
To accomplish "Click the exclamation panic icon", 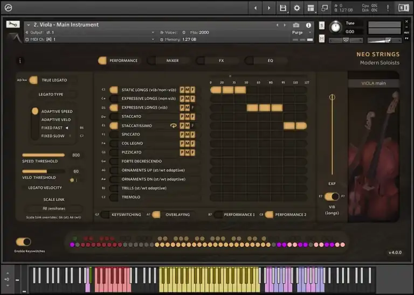I will [x=388, y=8].
